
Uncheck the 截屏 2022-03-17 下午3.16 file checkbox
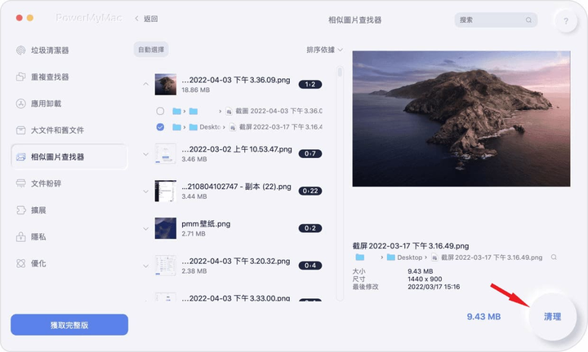point(160,127)
